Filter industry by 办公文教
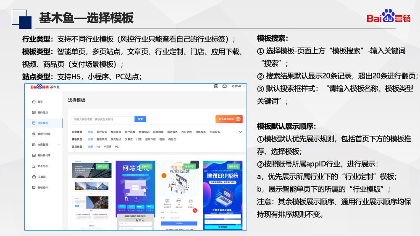The height and width of the screenshot is (236, 420). (x=186, y=132)
